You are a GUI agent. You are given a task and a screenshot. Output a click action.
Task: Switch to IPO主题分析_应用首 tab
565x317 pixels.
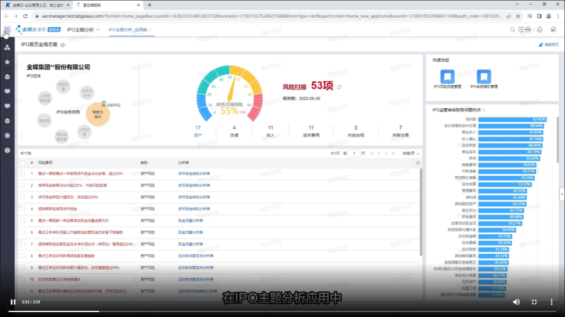pyautogui.click(x=129, y=30)
